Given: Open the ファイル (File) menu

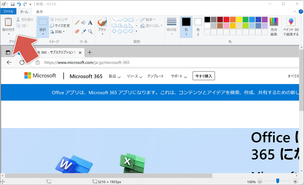Looking at the screenshot, I should [x=8, y=11].
